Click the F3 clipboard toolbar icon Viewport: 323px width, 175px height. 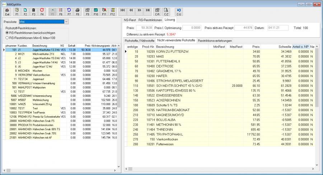[34, 12]
